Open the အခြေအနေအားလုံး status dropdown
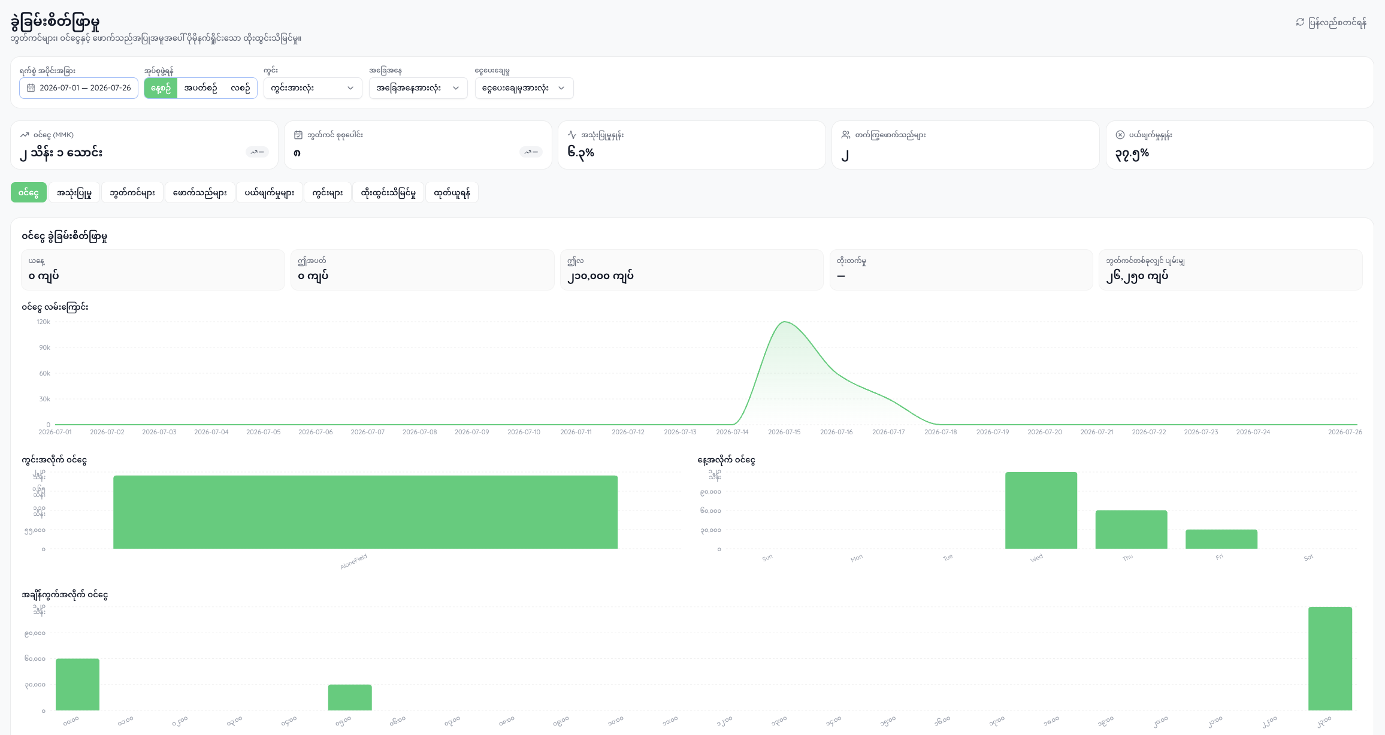Screen dimensions: 1385x735 [418, 88]
